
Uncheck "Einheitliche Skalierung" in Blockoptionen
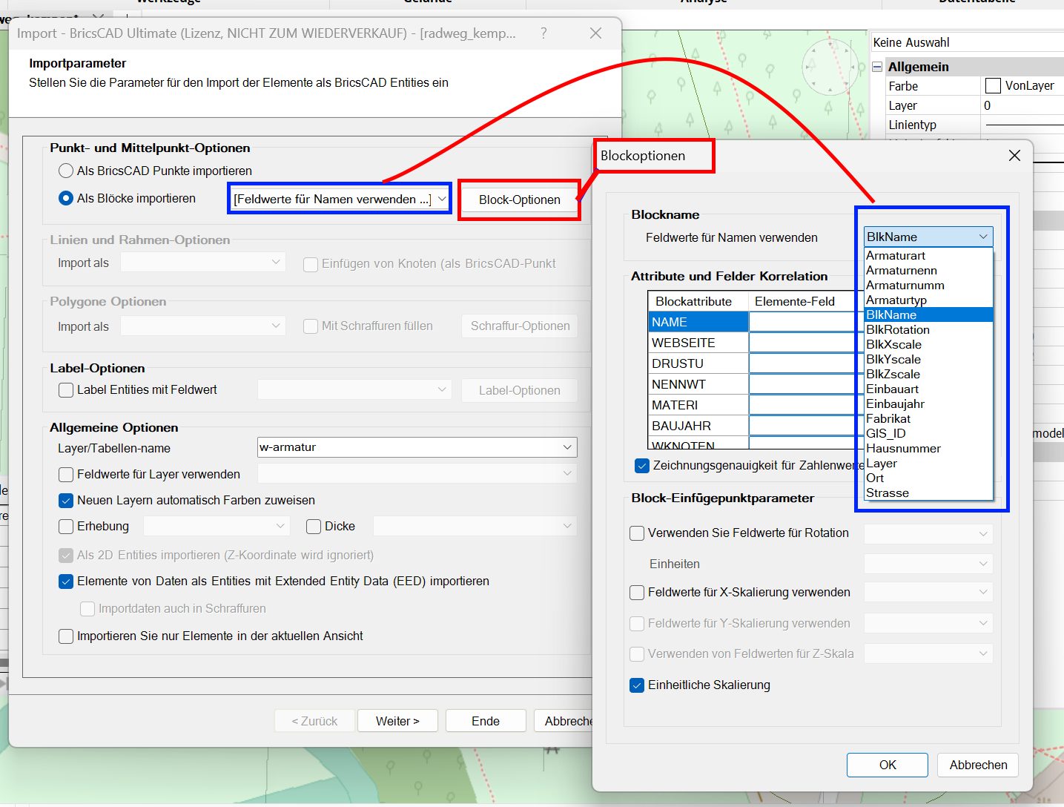pos(636,685)
